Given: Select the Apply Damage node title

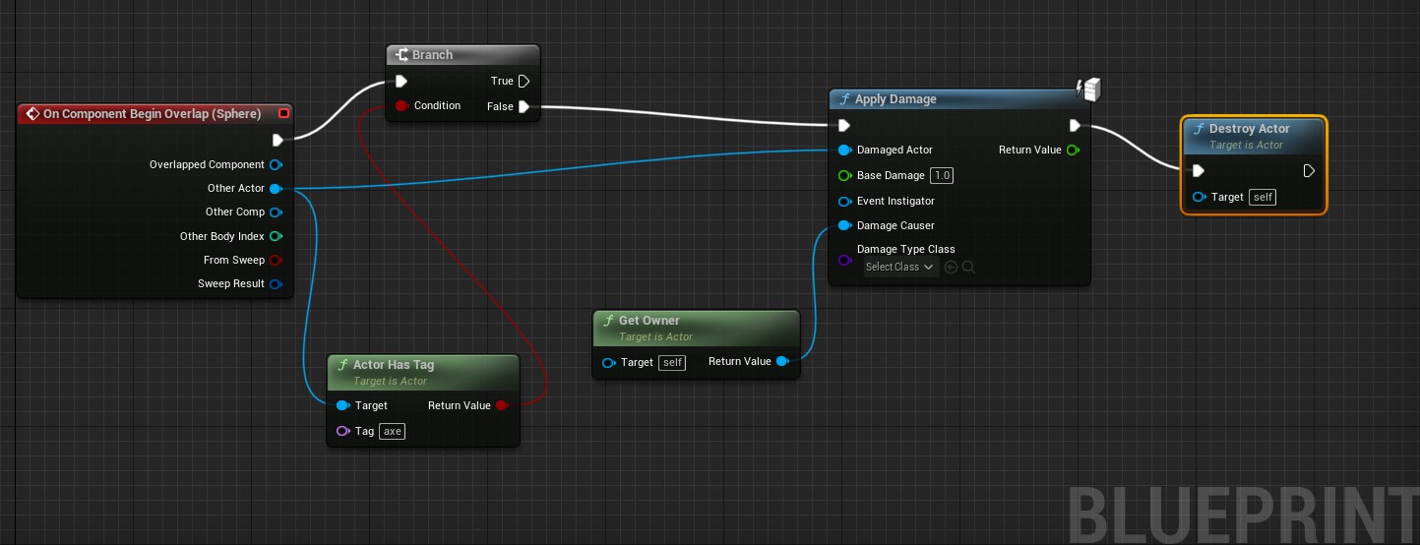Looking at the screenshot, I should point(895,99).
